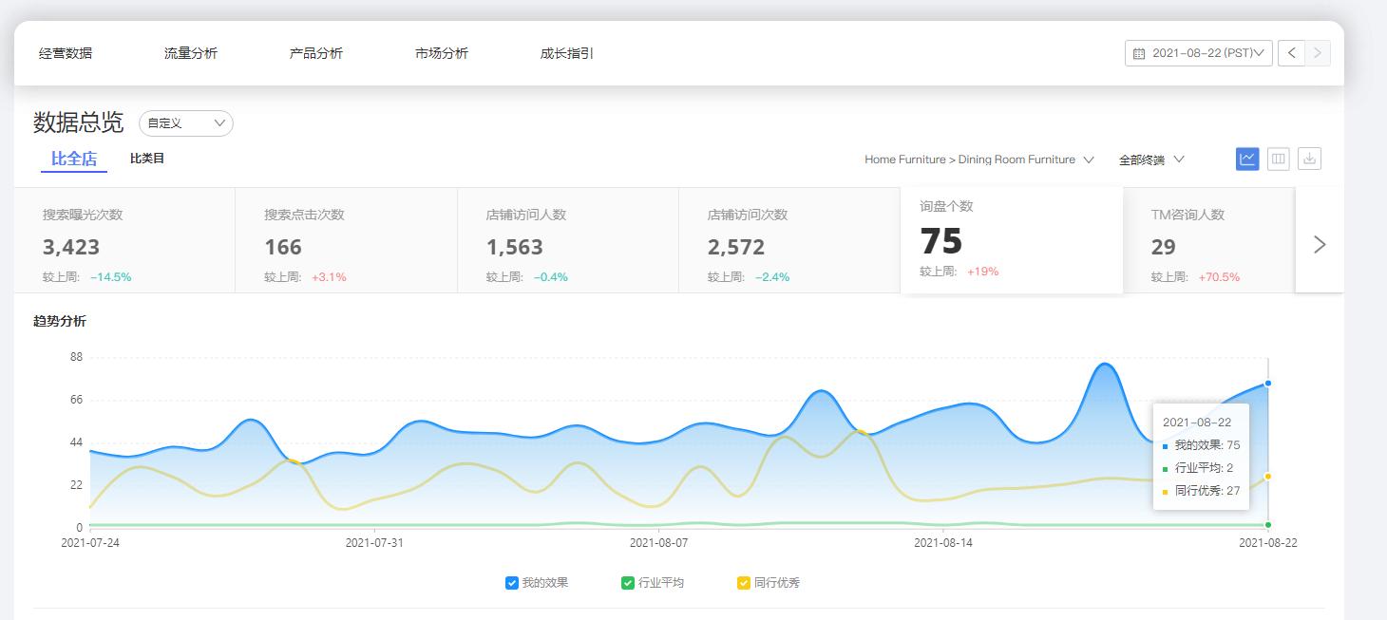The image size is (1387, 620).
Task: Click the 2021-07-24 axis label
Action: point(90,543)
